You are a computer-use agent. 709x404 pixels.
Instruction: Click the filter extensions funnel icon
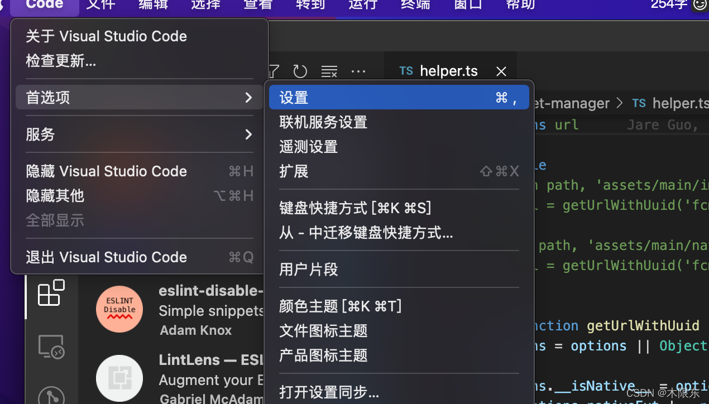pyautogui.click(x=274, y=71)
